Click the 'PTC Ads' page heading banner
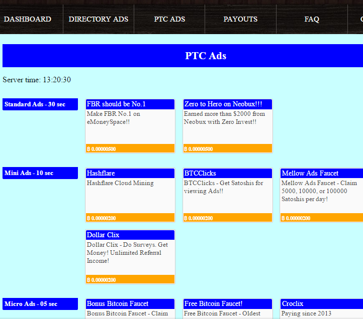The height and width of the screenshot is (319, 363). point(183,56)
